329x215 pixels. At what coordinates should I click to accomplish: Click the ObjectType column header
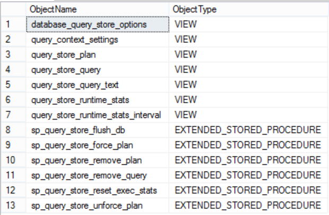pos(194,10)
